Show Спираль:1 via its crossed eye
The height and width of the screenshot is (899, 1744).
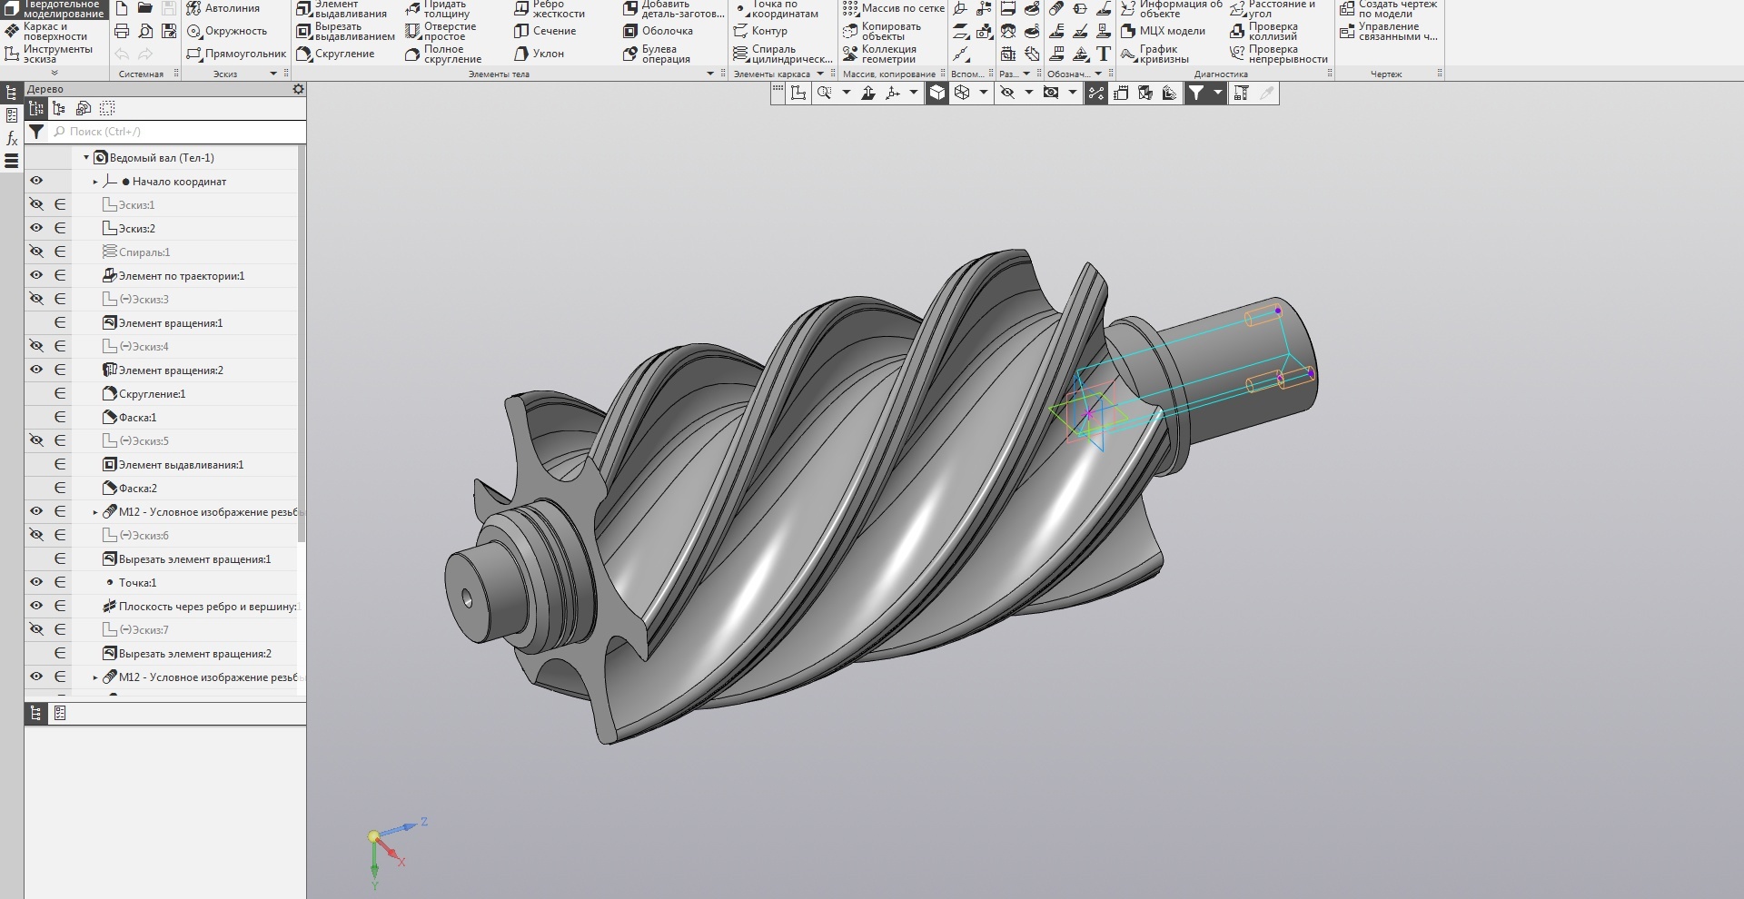pos(36,252)
